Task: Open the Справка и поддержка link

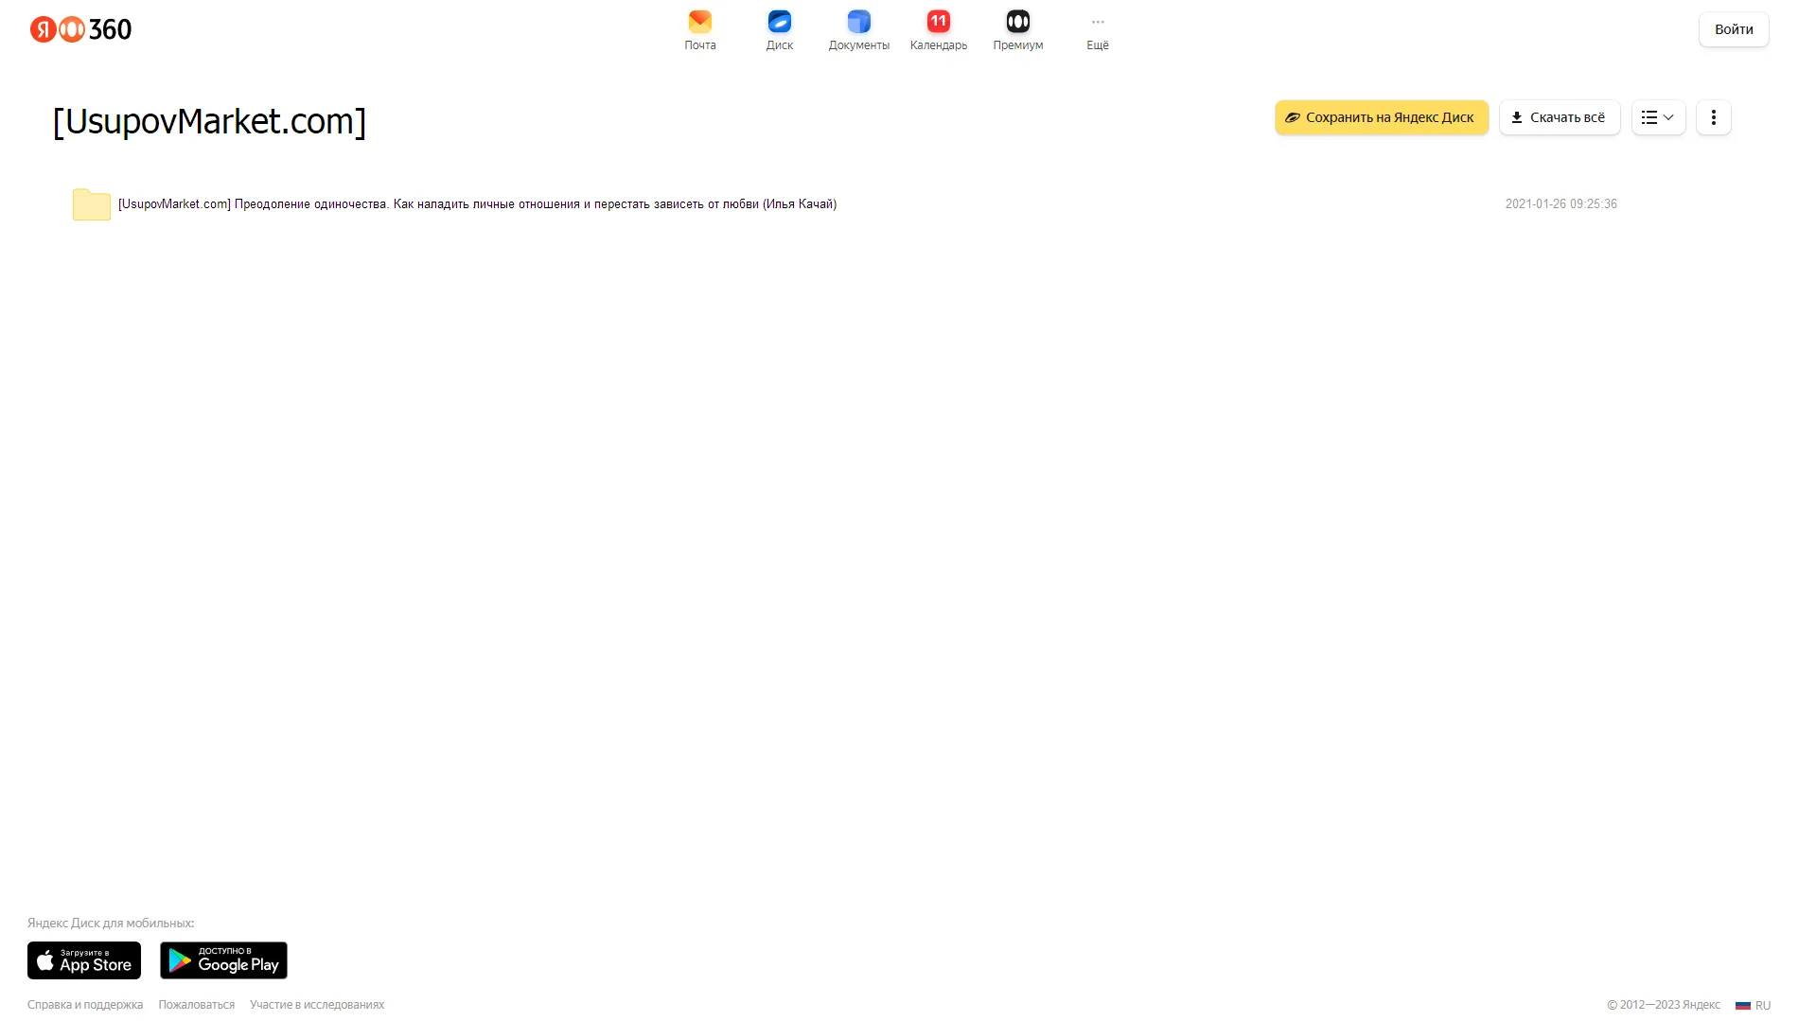Action: pyautogui.click(x=85, y=1005)
